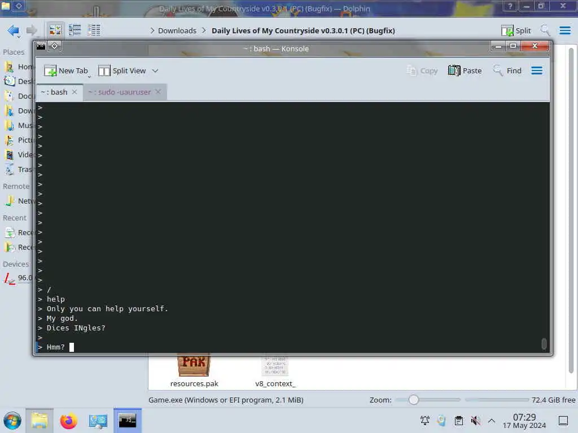
Task: Toggle Konsole keep-on-all-desktops pin icon
Action: [55, 46]
